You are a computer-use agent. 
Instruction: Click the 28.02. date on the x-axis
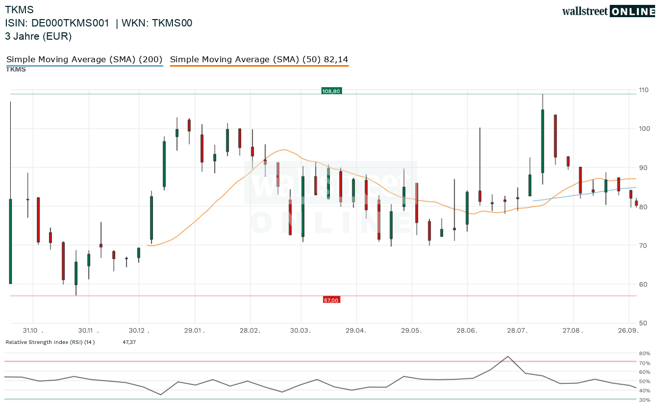pos(250,331)
